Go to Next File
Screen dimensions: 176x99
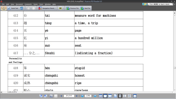[x=86, y=8]
